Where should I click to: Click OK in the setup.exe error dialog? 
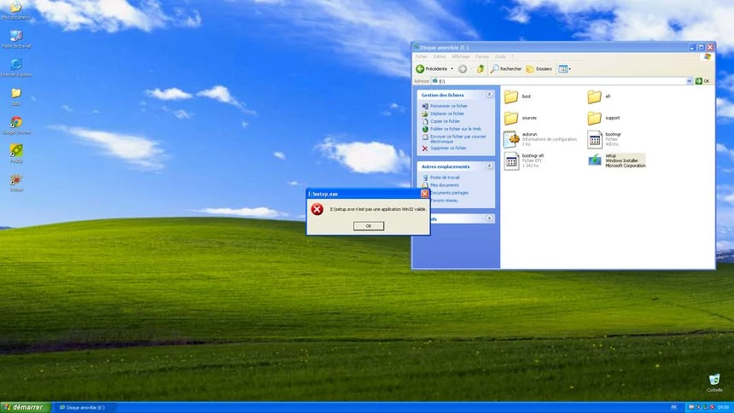click(x=369, y=226)
